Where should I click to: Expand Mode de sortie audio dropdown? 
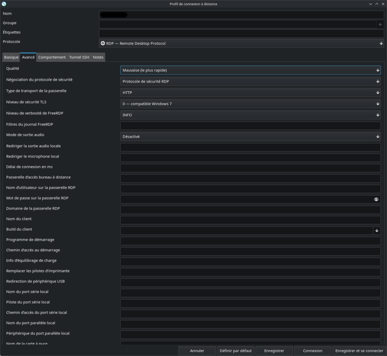[x=250, y=137]
